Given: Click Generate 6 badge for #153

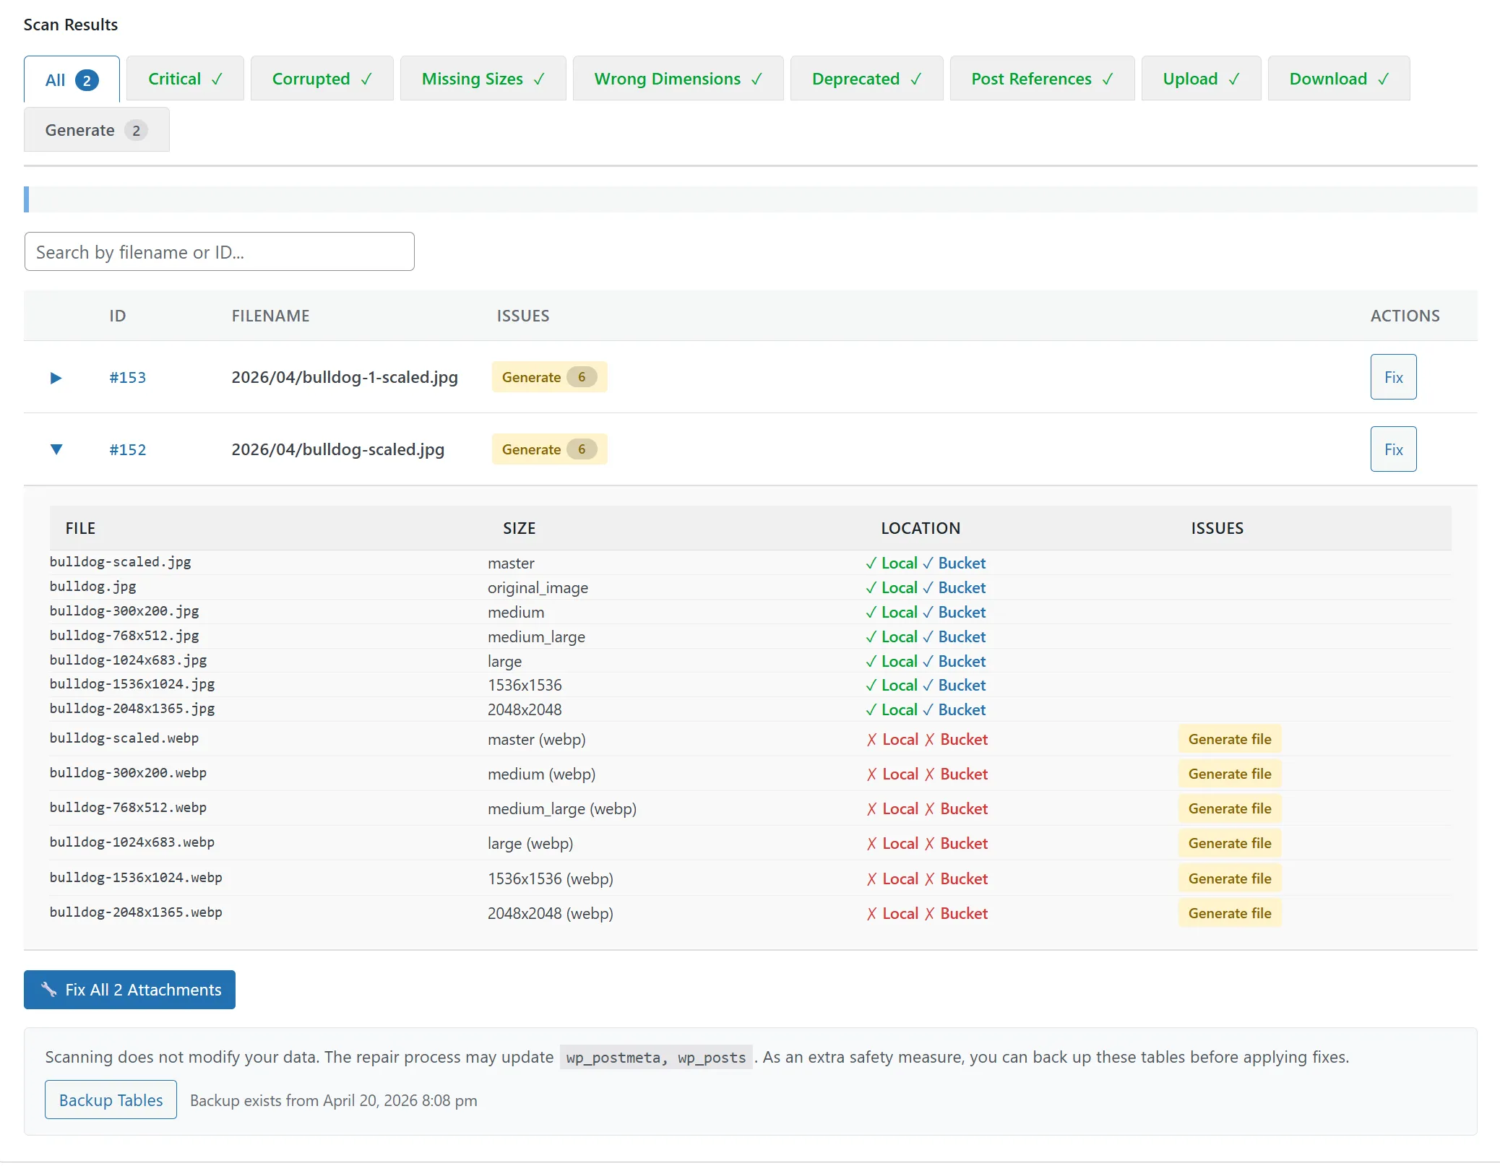Looking at the screenshot, I should [549, 377].
